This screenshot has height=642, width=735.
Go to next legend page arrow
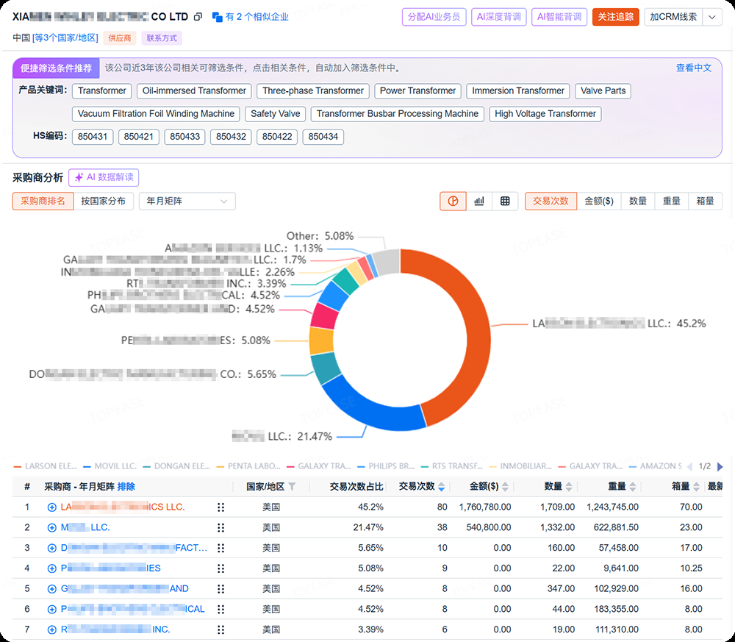coord(720,466)
